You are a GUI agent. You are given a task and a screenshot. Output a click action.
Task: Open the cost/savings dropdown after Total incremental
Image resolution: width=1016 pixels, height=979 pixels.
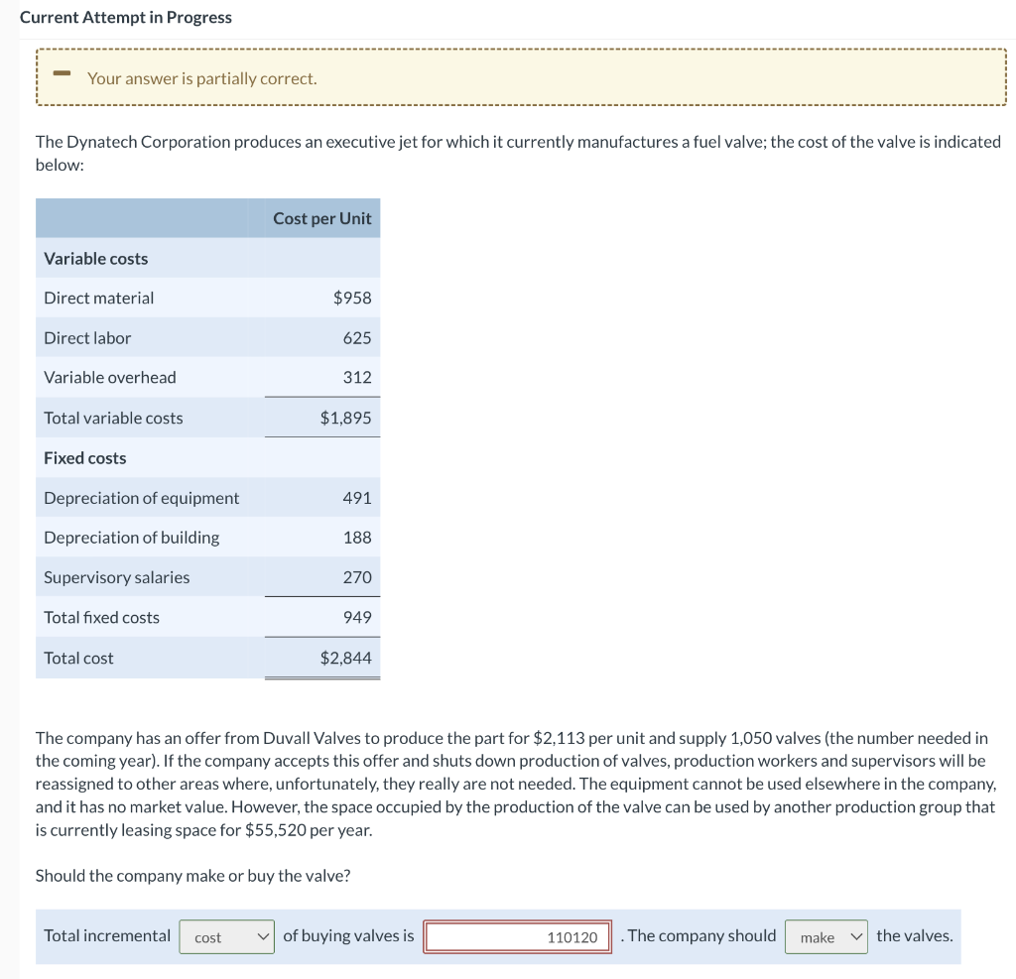coord(227,937)
